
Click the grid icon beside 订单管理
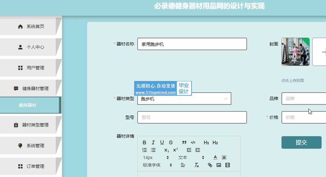pyautogui.click(x=20, y=166)
